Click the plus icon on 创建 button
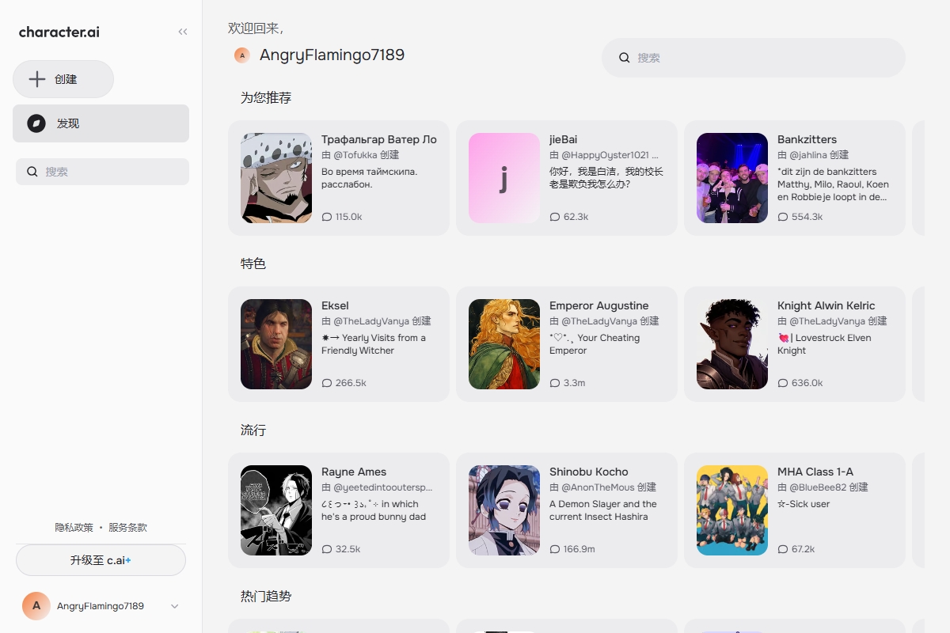Image resolution: width=950 pixels, height=633 pixels. pyautogui.click(x=36, y=79)
